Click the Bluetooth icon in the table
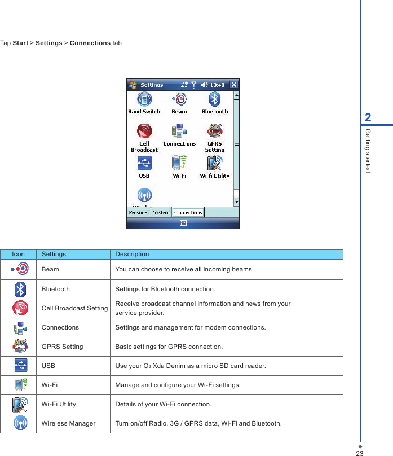393x456 pixels. point(20,290)
